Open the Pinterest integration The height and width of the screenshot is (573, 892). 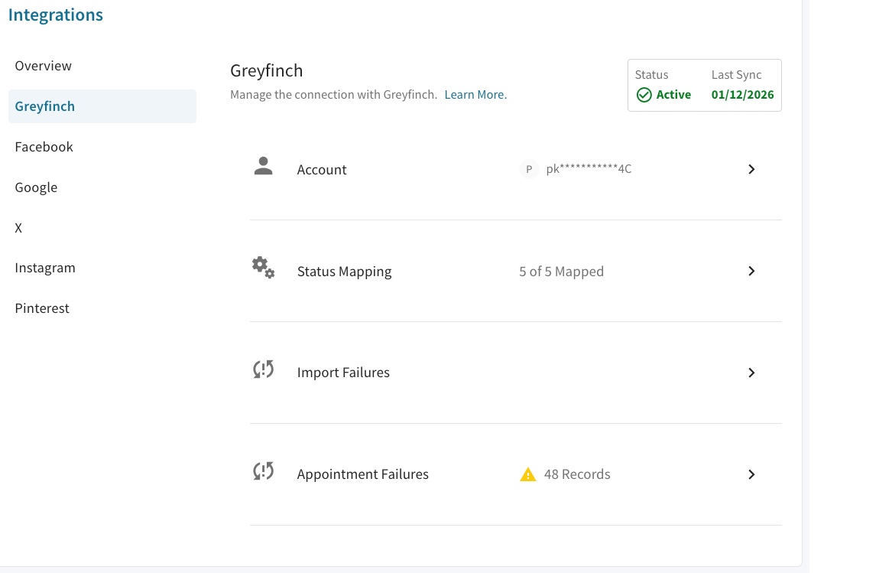(102, 308)
